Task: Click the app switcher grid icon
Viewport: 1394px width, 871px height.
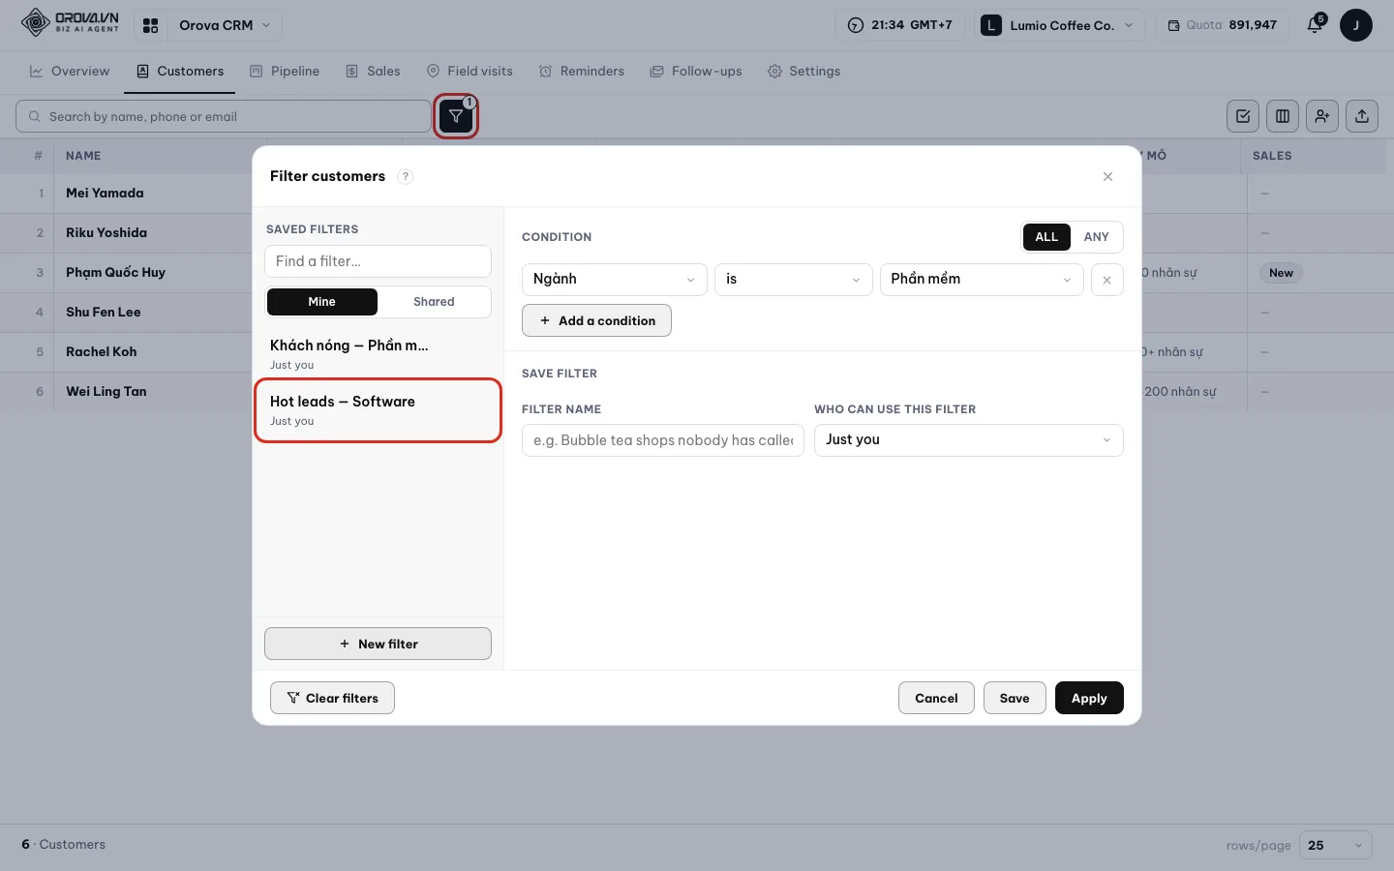Action: pos(150,25)
